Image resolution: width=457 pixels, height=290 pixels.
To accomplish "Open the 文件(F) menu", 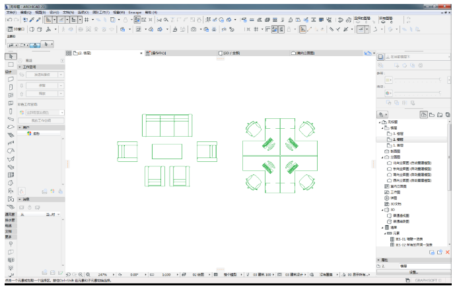I will point(11,13).
